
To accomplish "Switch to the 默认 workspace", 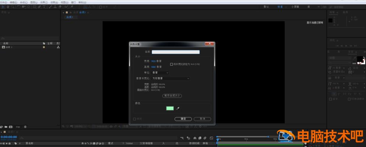I will pos(266,7).
